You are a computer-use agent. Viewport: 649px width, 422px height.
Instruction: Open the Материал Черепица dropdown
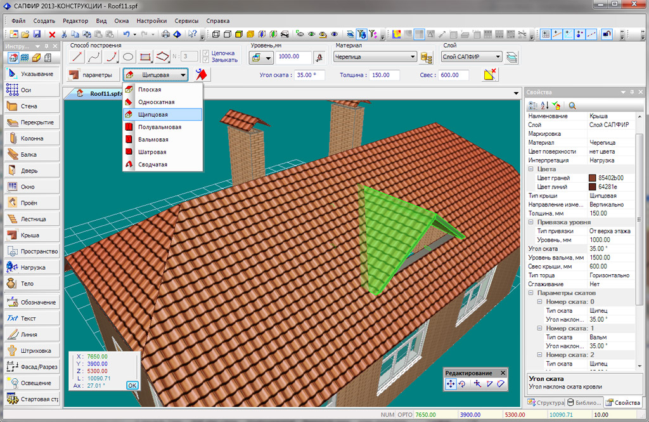pos(413,57)
